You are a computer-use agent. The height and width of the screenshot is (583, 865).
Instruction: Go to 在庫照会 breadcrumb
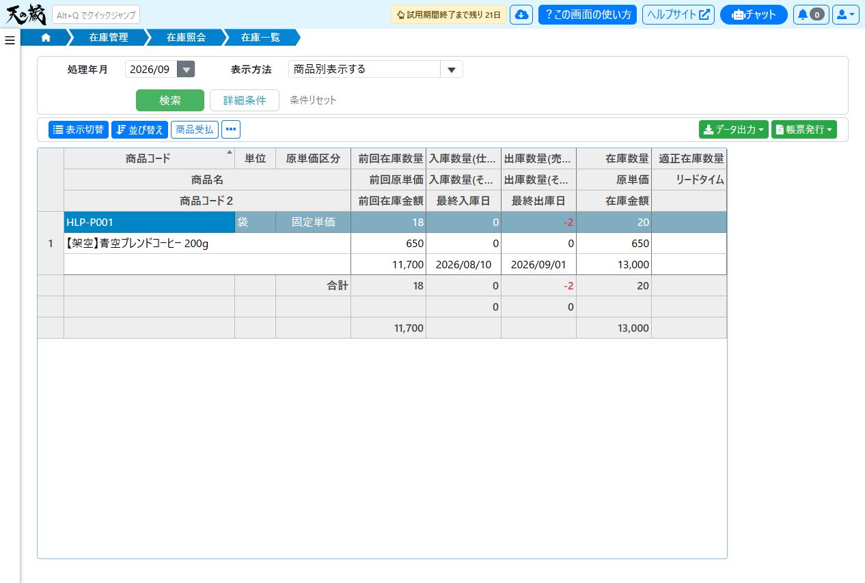click(x=186, y=38)
